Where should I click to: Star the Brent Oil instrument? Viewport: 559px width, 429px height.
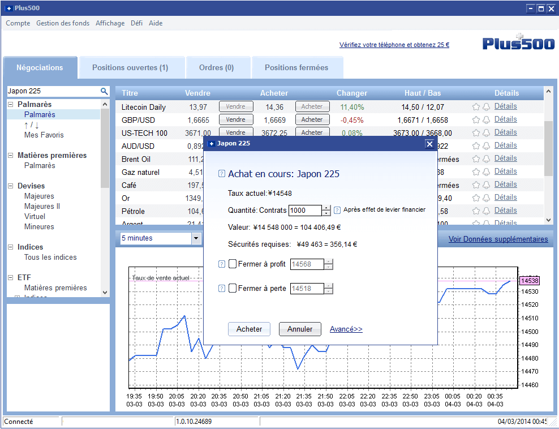476,158
